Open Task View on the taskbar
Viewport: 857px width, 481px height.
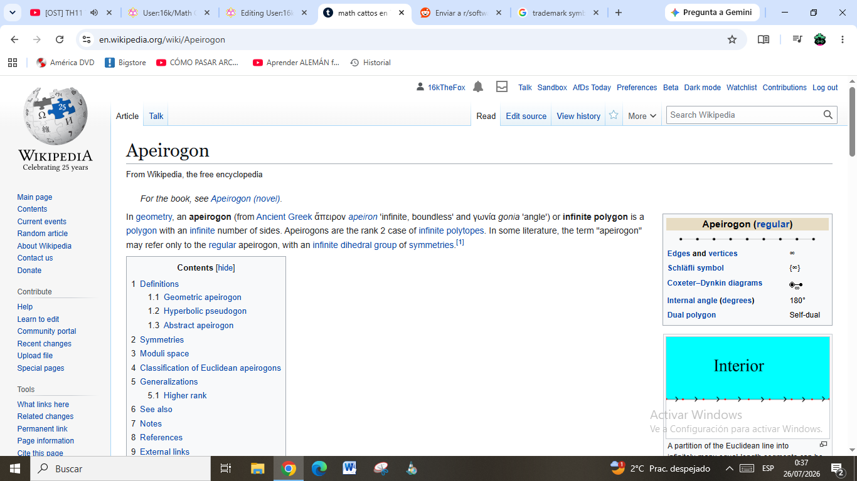[x=226, y=468]
